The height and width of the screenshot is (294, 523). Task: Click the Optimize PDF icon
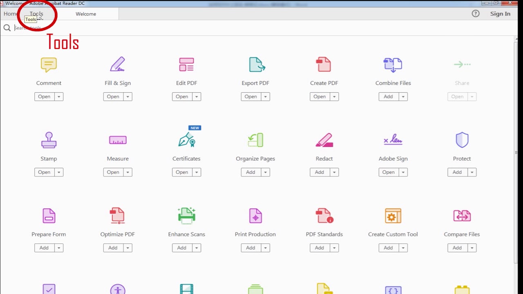(x=117, y=216)
